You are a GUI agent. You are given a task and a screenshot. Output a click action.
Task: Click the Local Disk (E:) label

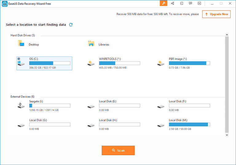[108, 102]
